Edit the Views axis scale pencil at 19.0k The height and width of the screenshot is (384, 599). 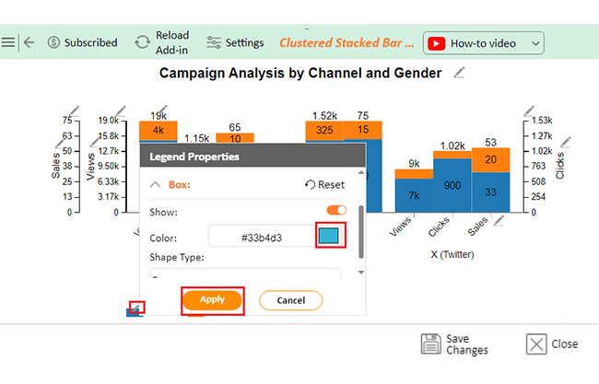[x=121, y=111]
